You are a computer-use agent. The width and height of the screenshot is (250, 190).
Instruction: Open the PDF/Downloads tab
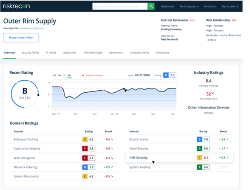click(x=93, y=53)
